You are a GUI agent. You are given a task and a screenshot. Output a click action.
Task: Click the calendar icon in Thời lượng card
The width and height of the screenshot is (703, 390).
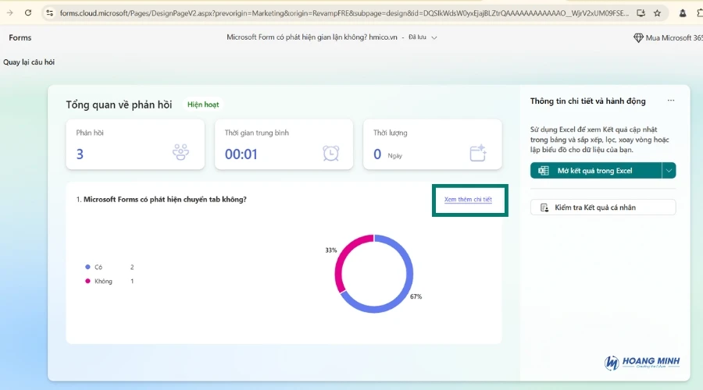478,153
